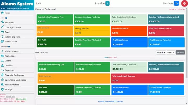The width and height of the screenshot is (188, 105).
Task: Open the Branch Overview link
Action: click(x=177, y=9)
